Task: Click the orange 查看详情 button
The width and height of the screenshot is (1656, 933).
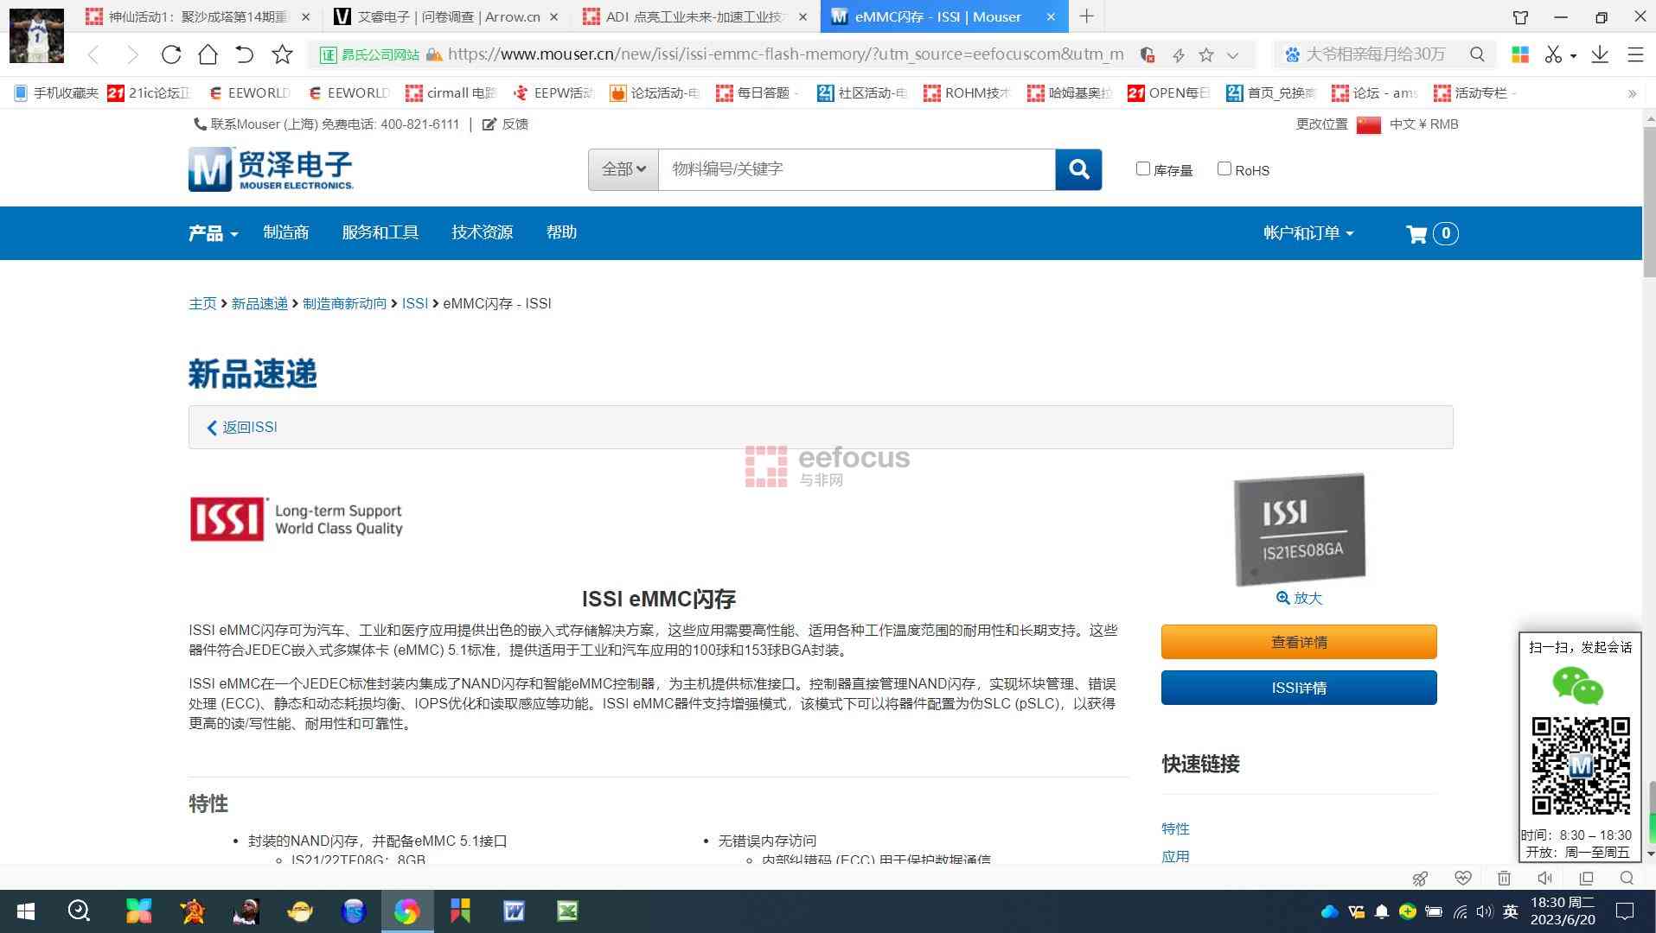Action: (1299, 642)
